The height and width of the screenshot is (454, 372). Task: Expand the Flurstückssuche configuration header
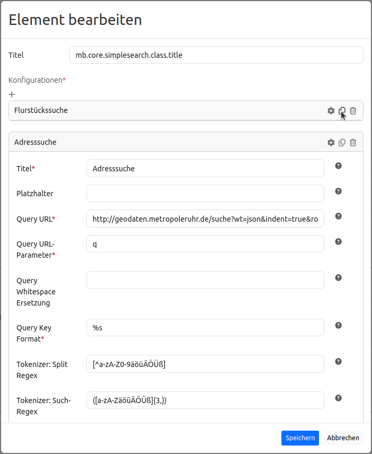click(159, 111)
